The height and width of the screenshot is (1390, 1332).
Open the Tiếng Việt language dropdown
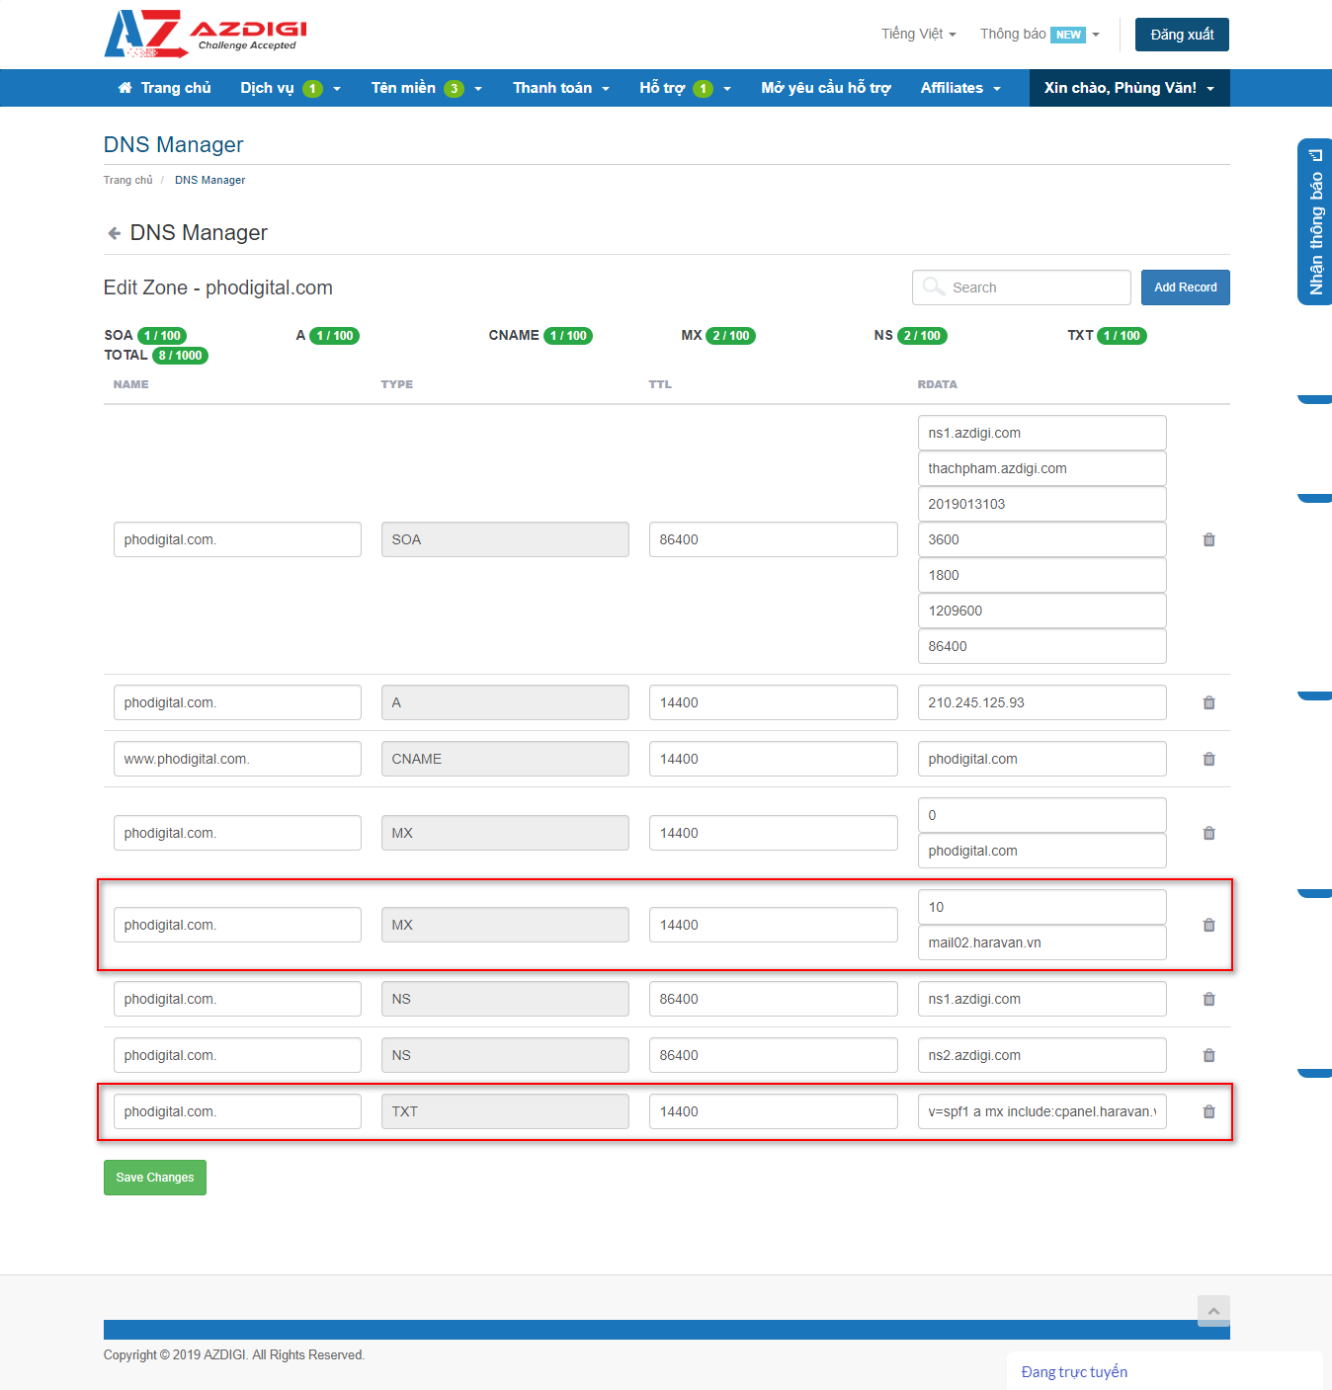pyautogui.click(x=918, y=34)
